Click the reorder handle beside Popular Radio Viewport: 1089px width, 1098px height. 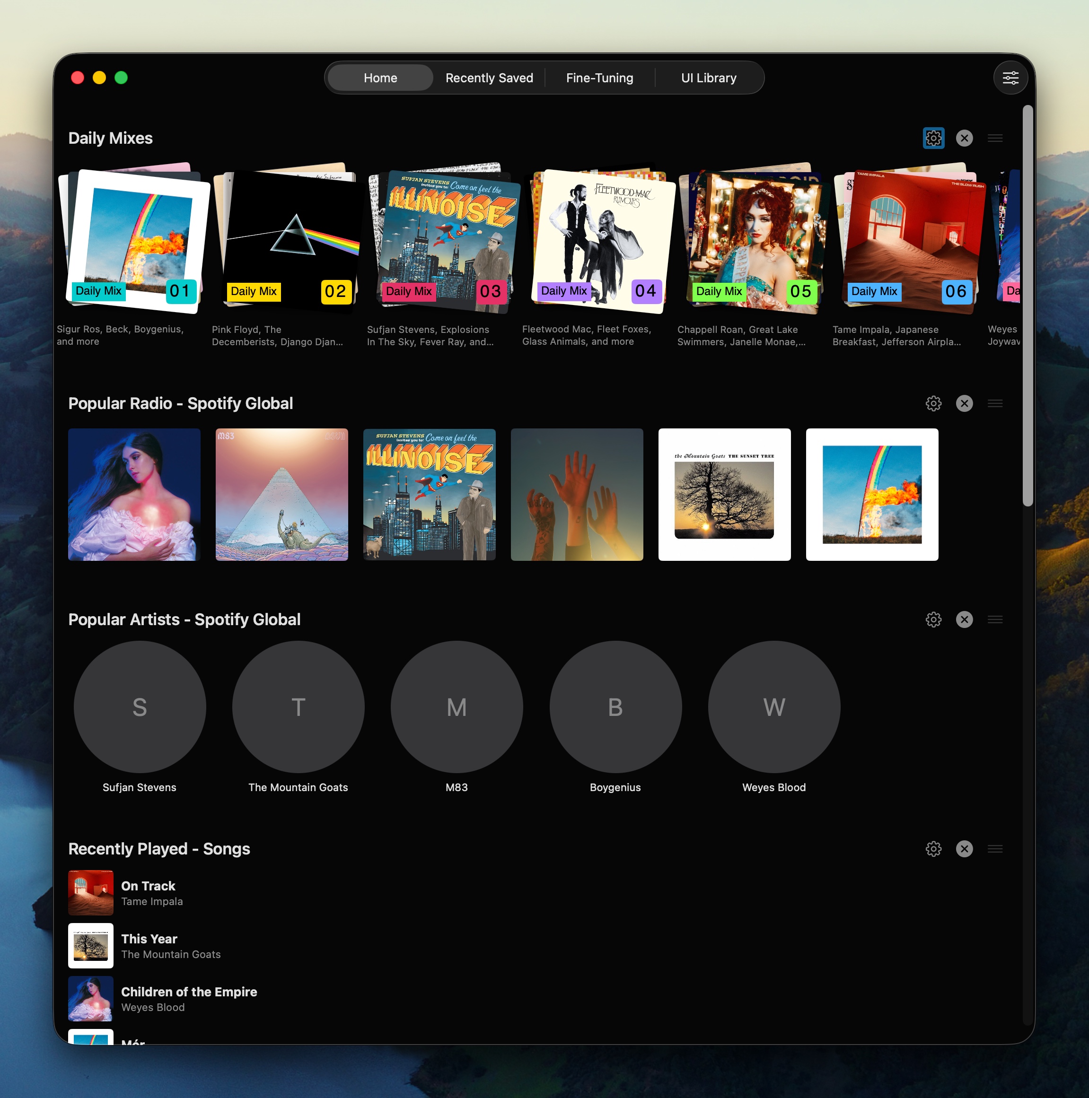pyautogui.click(x=995, y=403)
